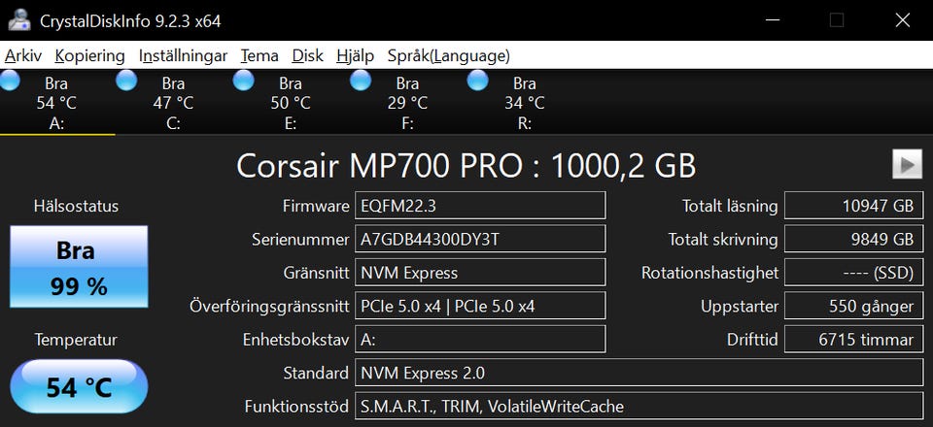
Task: Click the Drifttid label
Action: (752, 340)
